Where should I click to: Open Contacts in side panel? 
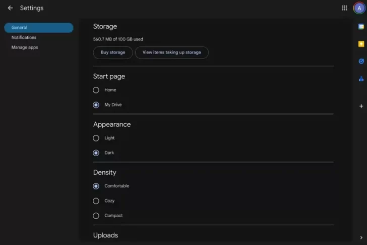click(x=361, y=78)
